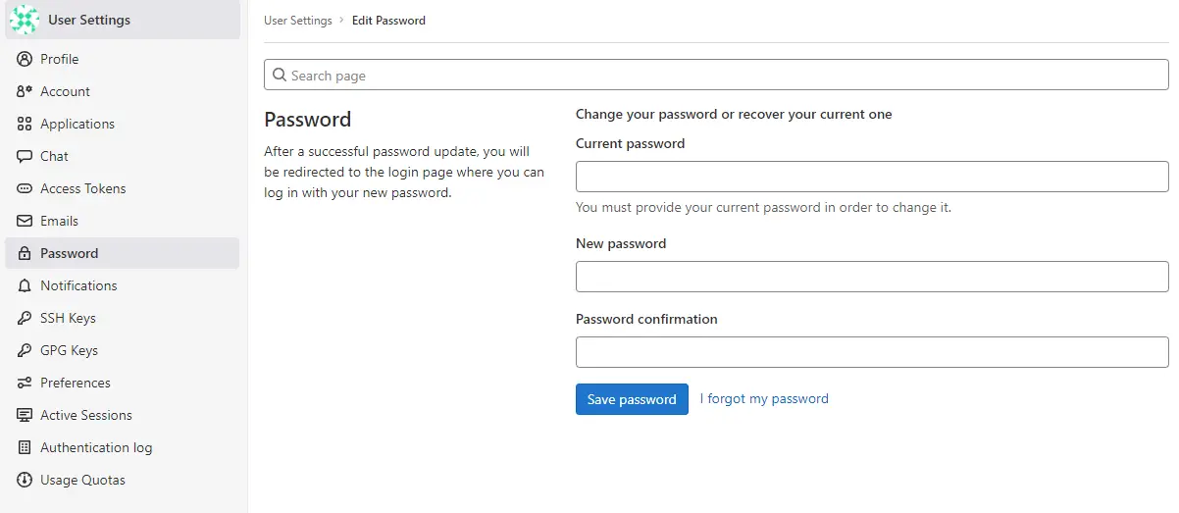This screenshot has height=513, width=1179.
Task: Click the User Settings avatar icon
Action: [25, 20]
